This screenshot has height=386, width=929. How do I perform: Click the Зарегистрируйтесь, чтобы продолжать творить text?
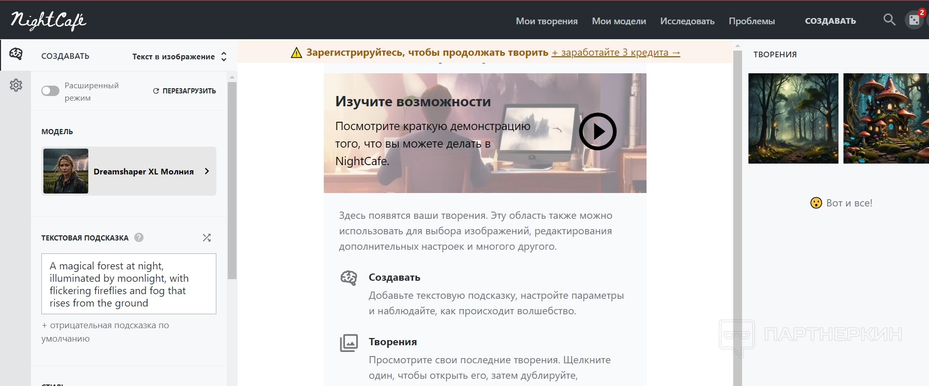(x=427, y=53)
